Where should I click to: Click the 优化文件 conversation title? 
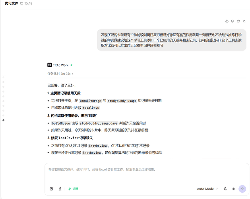point(11,3)
